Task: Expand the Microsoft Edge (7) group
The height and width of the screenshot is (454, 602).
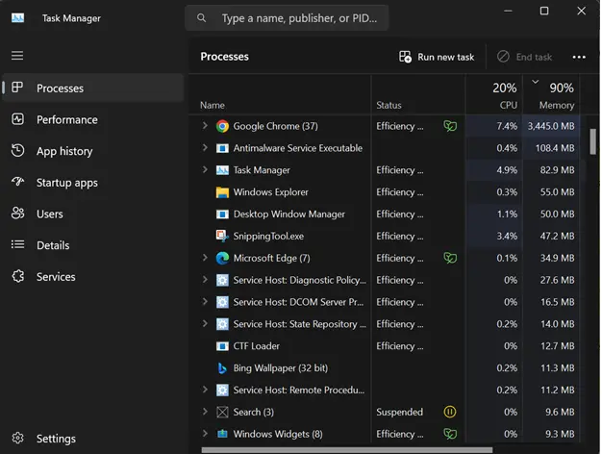Action: click(x=205, y=258)
